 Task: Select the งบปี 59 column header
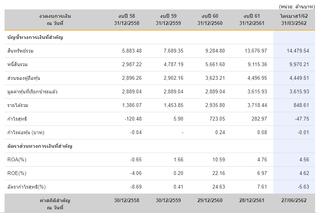[168, 20]
